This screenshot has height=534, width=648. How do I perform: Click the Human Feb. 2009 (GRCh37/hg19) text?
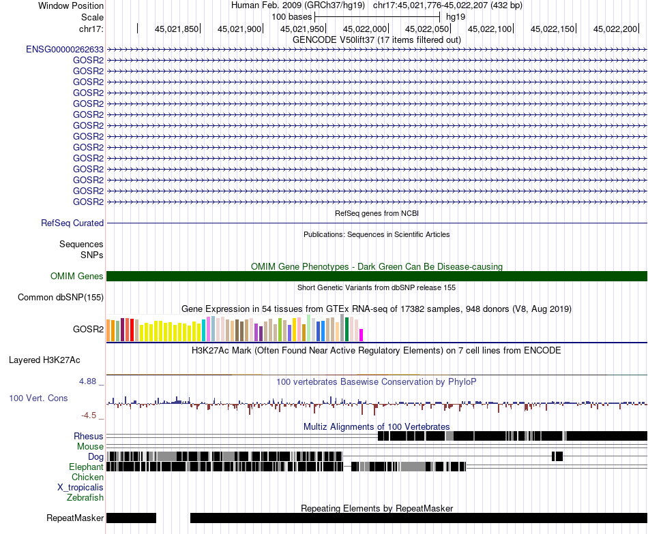coord(298,5)
